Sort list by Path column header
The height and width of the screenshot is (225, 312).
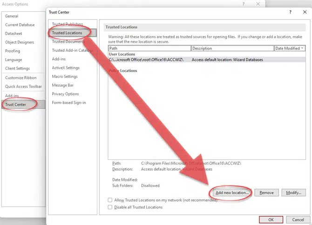[x=149, y=48]
